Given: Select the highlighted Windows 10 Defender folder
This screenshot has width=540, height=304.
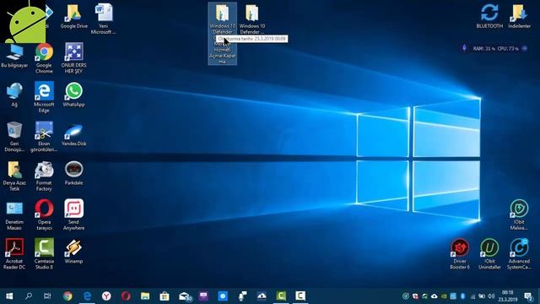Looking at the screenshot, I should pos(223,34).
